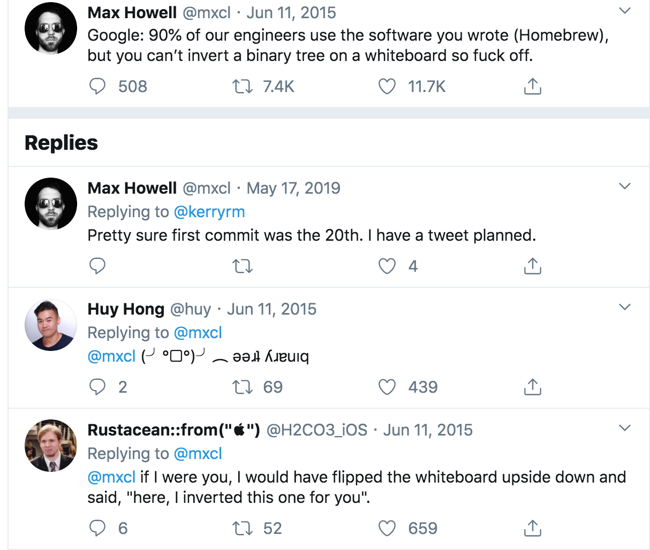This screenshot has height=550, width=650.
Task: Retweet Max Howell's tweet with 7.4K retweets
Action: coord(243,87)
